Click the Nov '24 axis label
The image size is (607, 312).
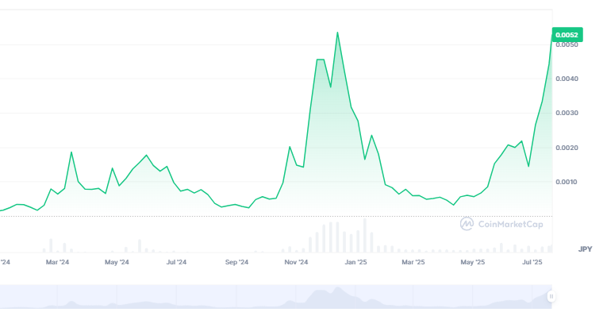click(x=296, y=263)
